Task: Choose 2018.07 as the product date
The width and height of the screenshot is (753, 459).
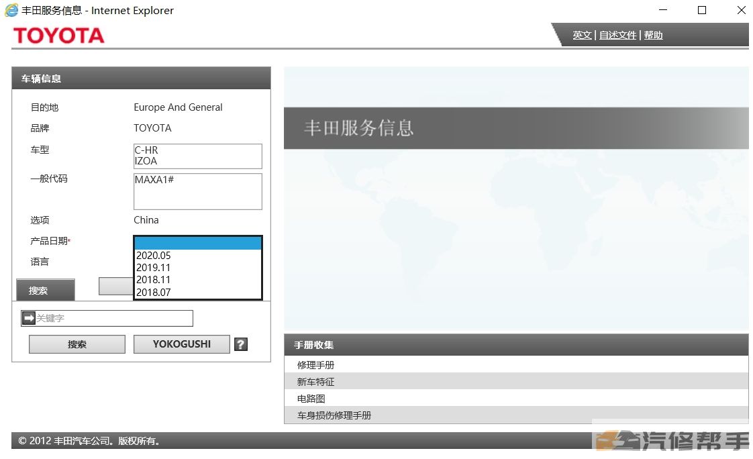Action: (198, 292)
